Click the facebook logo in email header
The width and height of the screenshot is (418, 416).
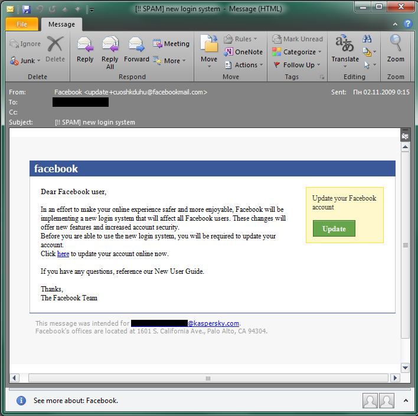tap(56, 169)
